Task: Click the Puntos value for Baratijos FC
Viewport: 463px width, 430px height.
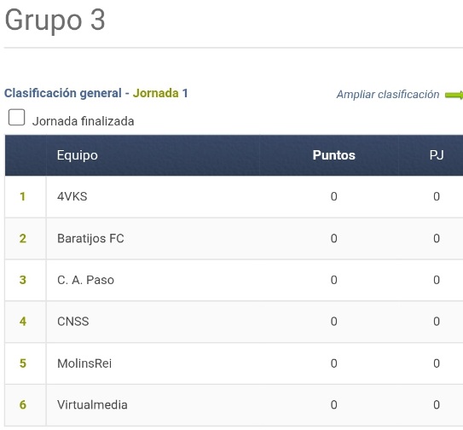Action: point(333,239)
